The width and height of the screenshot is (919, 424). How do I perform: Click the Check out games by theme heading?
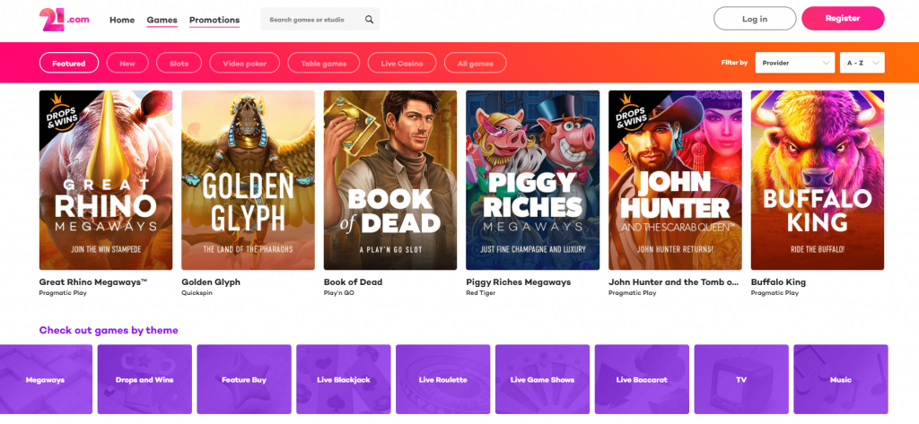(x=109, y=330)
